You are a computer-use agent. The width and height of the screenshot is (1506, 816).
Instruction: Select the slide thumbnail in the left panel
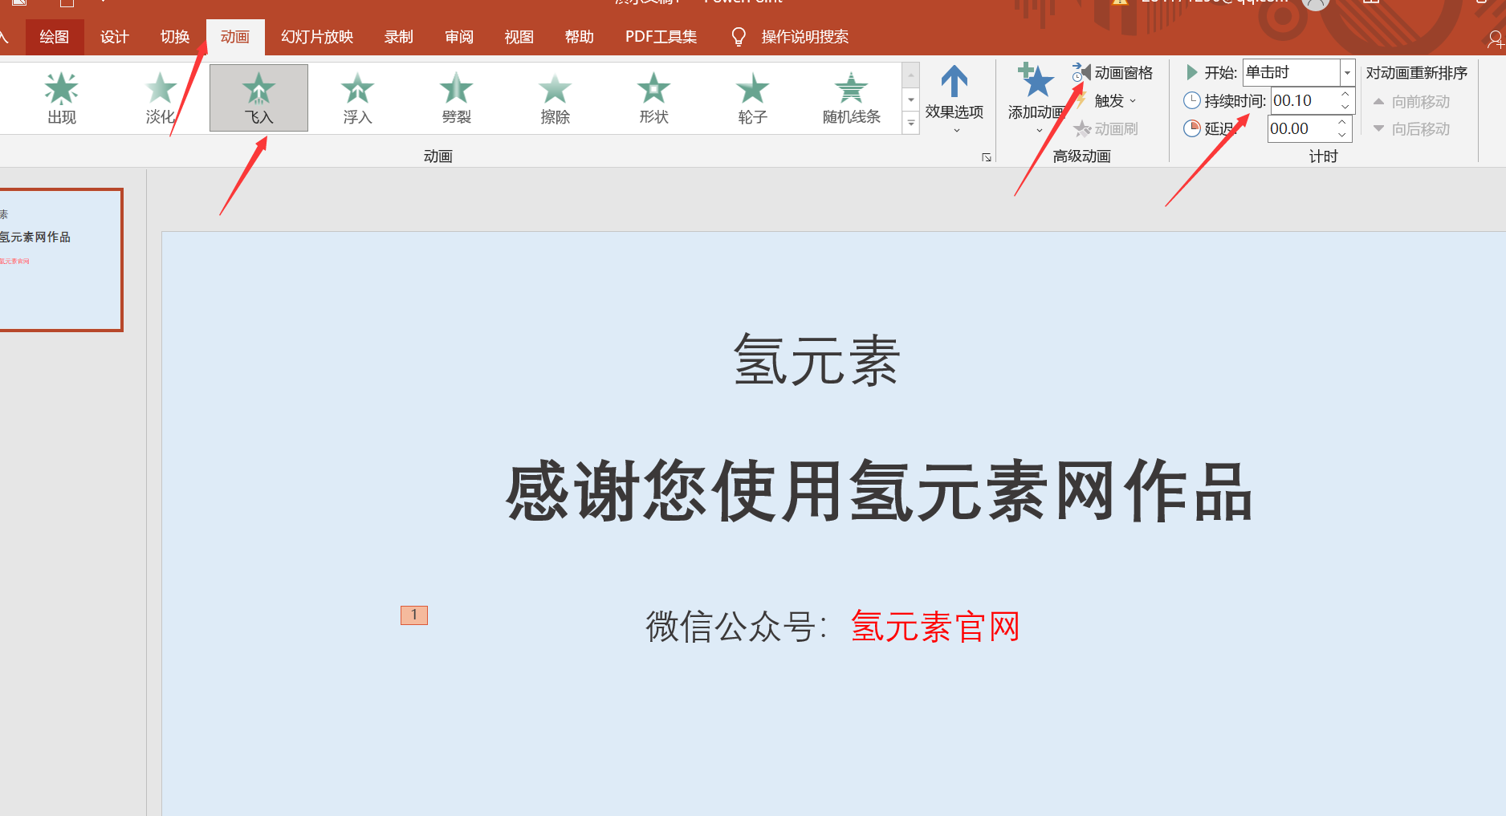pyautogui.click(x=60, y=260)
